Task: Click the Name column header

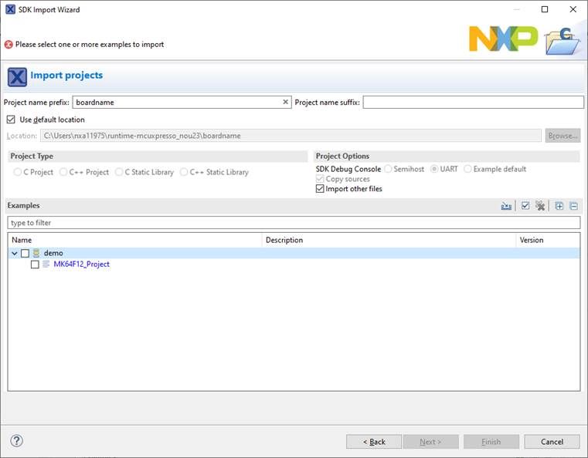Action: point(135,240)
